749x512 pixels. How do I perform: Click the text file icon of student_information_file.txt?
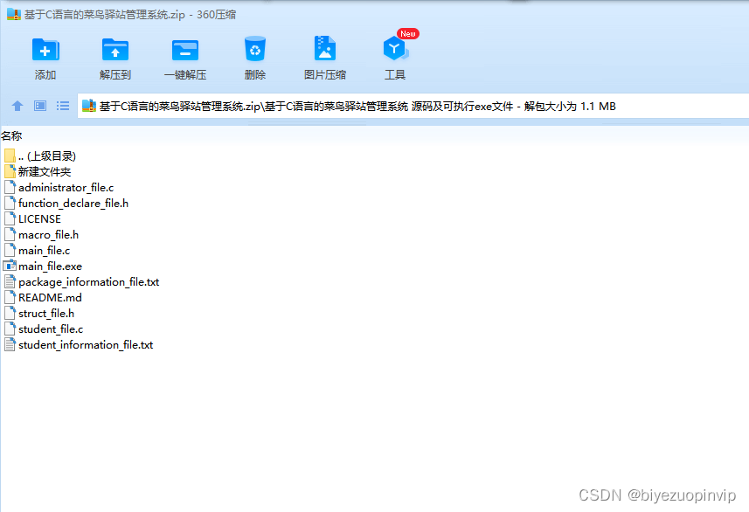point(10,345)
